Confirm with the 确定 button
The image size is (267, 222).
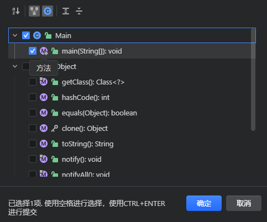204,203
